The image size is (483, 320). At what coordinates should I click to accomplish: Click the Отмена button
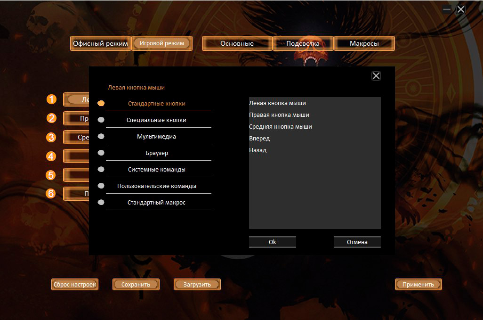(357, 242)
